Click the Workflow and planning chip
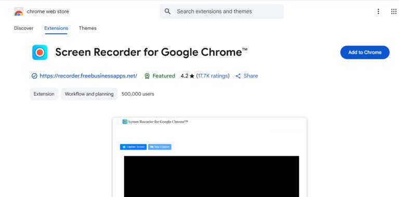399x197 pixels. coord(89,94)
